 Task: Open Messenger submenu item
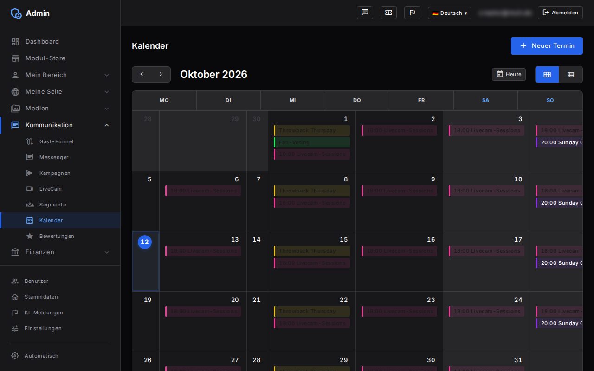click(x=60, y=157)
